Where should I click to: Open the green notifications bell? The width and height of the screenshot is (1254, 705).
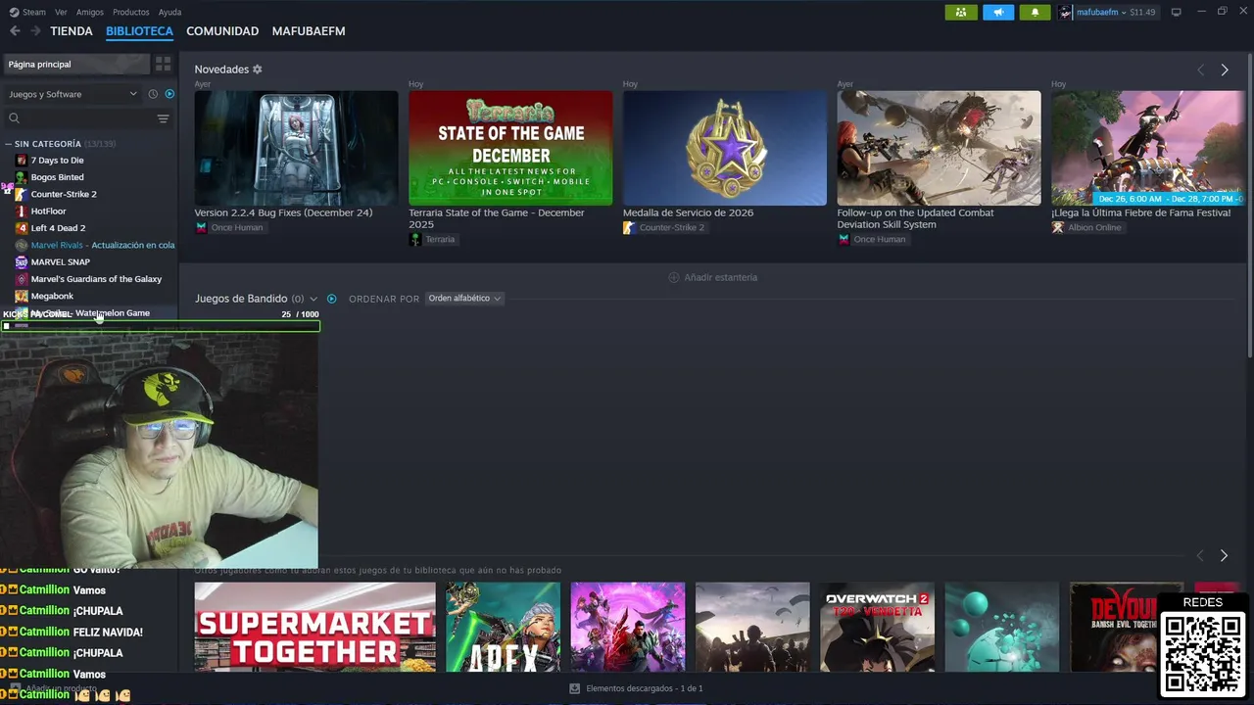[1035, 12]
